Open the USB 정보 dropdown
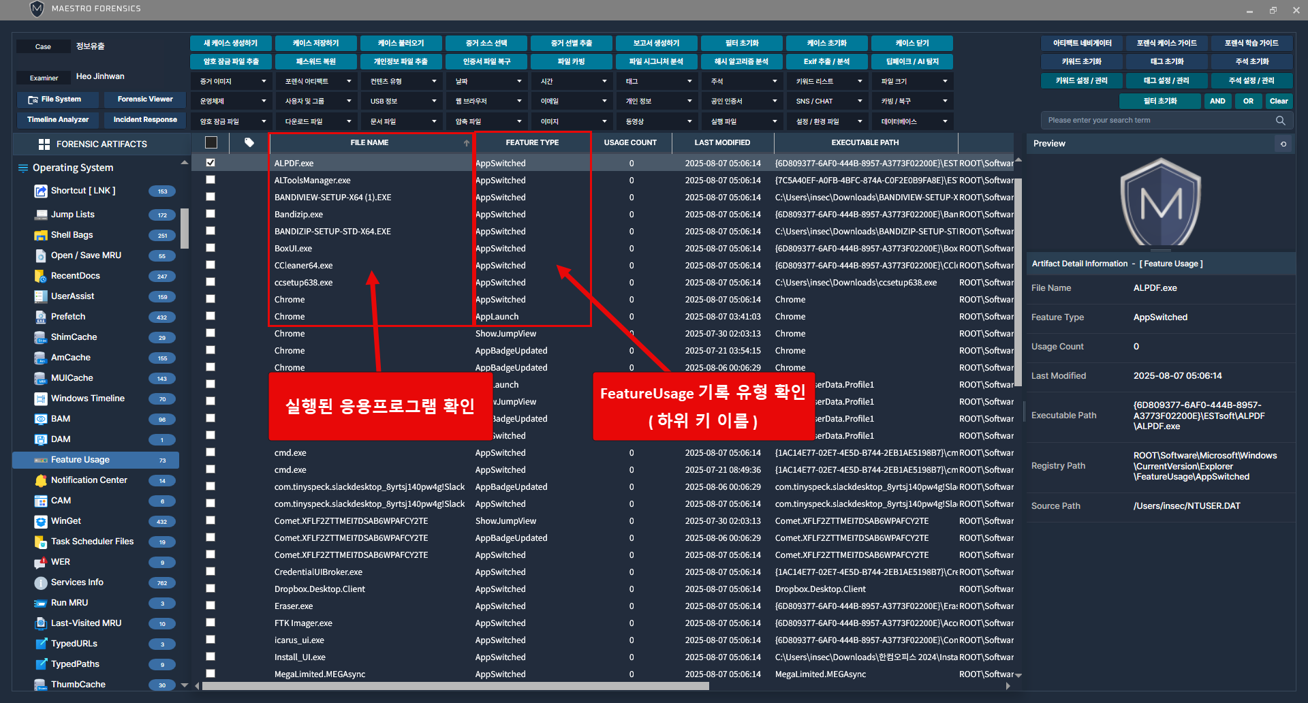This screenshot has height=703, width=1308. [x=401, y=101]
